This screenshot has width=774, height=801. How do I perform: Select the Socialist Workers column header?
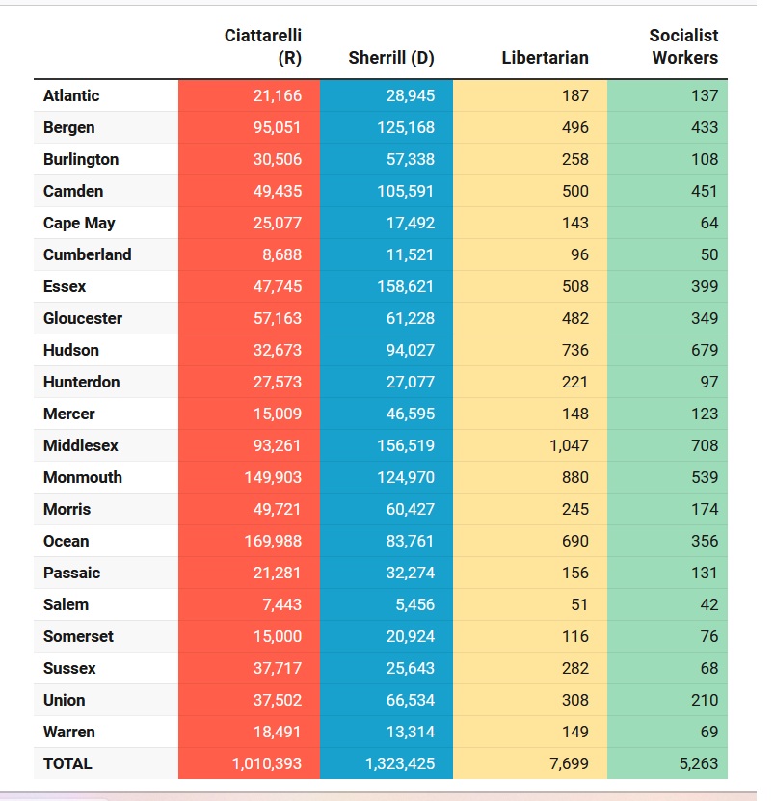pos(683,46)
